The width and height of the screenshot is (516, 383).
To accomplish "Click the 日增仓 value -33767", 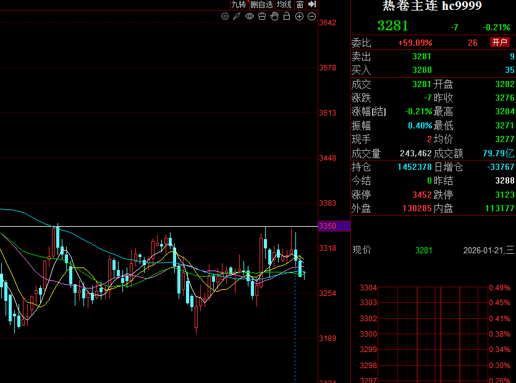I will tap(501, 167).
